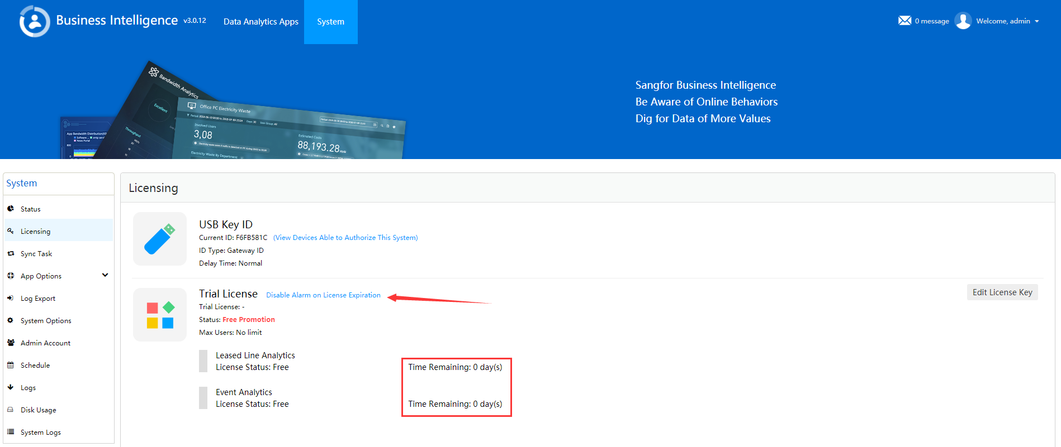
Task: Click Event Analytics Time Remaining text
Action: [x=455, y=404]
